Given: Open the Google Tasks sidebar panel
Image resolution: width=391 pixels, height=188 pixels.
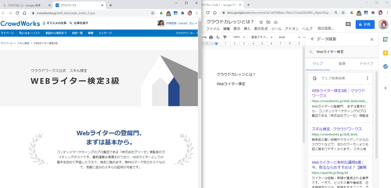Looking at the screenshot, I should 385,66.
